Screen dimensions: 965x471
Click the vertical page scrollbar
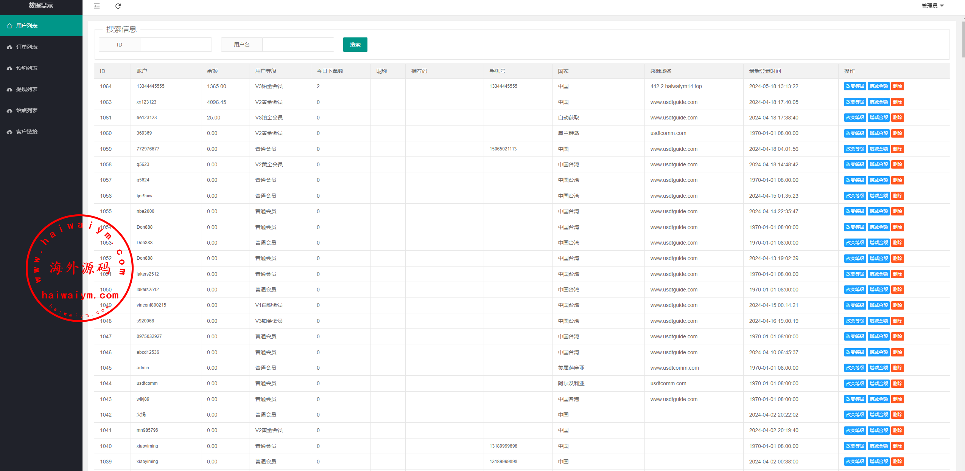coord(963,40)
